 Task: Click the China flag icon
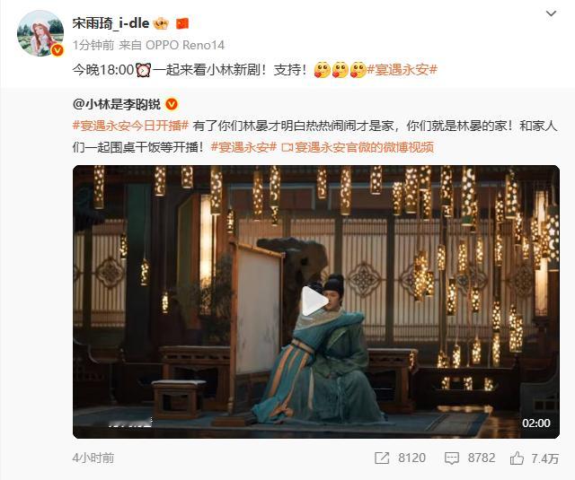[x=182, y=24]
